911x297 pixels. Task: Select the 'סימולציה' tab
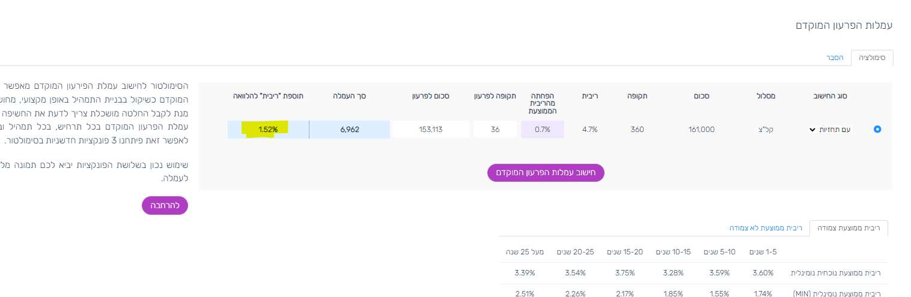(x=872, y=58)
